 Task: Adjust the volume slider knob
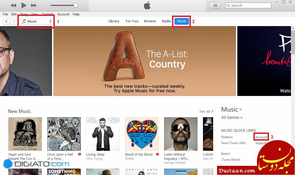pos(76,5)
